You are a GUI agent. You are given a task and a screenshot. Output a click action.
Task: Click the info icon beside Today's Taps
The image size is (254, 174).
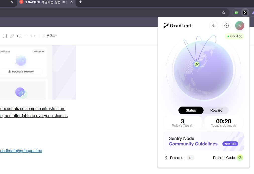pyautogui.click(x=192, y=126)
